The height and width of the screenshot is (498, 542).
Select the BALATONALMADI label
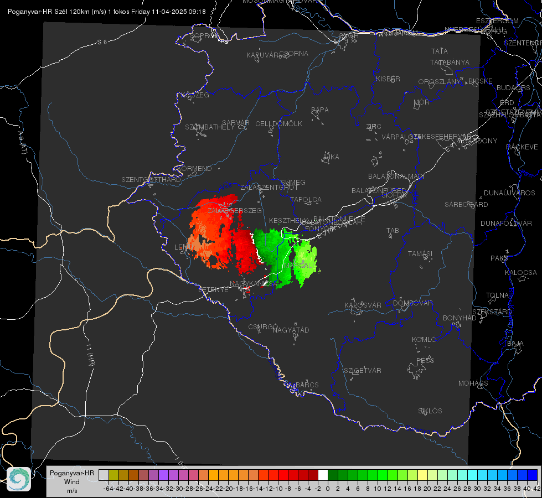tap(396, 177)
